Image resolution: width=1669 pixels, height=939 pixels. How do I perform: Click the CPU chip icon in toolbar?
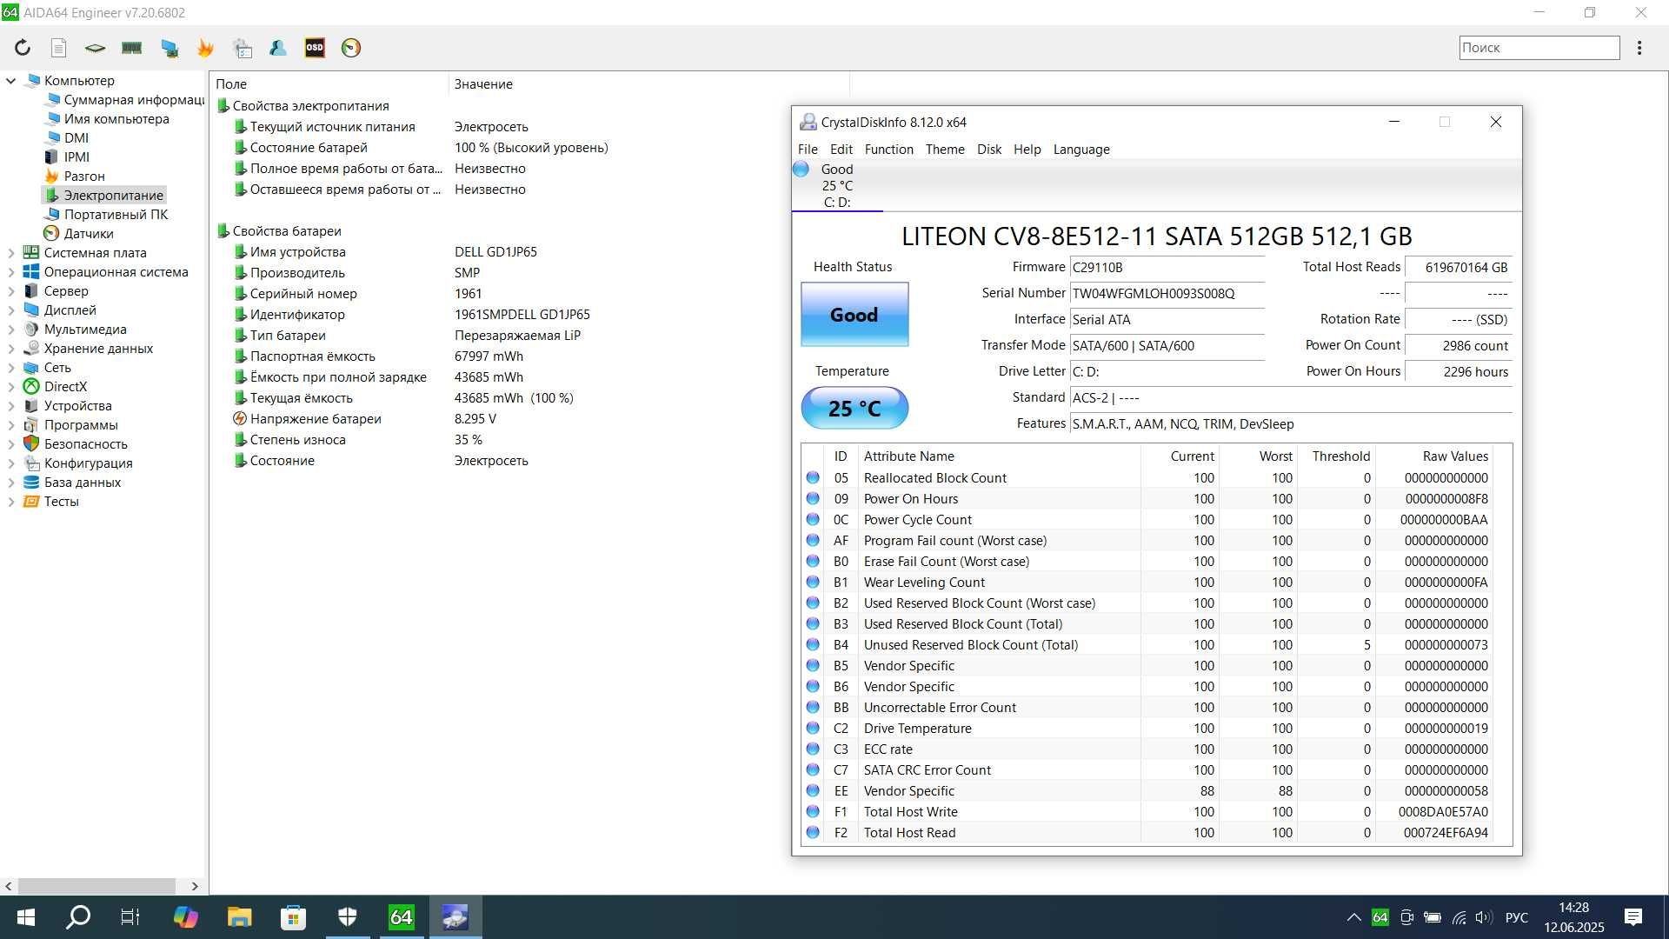(95, 48)
